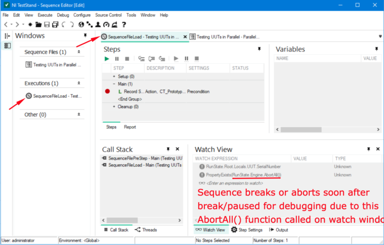Image resolution: width=384 pixels, height=245 pixels.
Task: Step over the current step
Action: point(152,59)
